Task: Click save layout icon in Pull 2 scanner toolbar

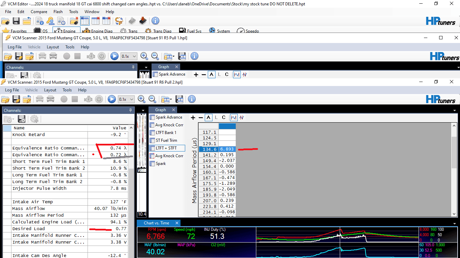Action: click(x=180, y=99)
